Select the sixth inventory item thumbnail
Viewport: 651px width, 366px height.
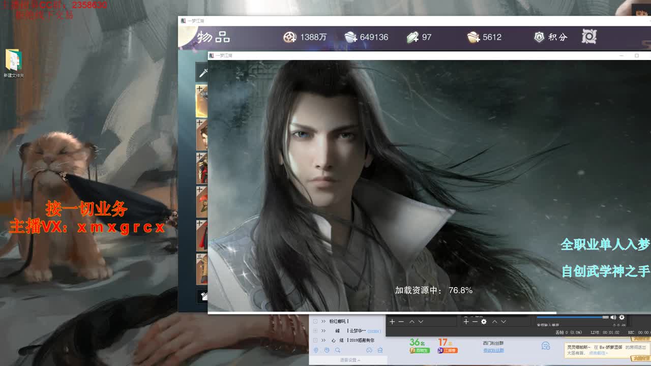coord(202,269)
